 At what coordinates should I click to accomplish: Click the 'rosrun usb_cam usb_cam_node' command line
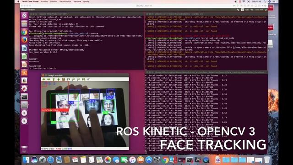point(217,38)
